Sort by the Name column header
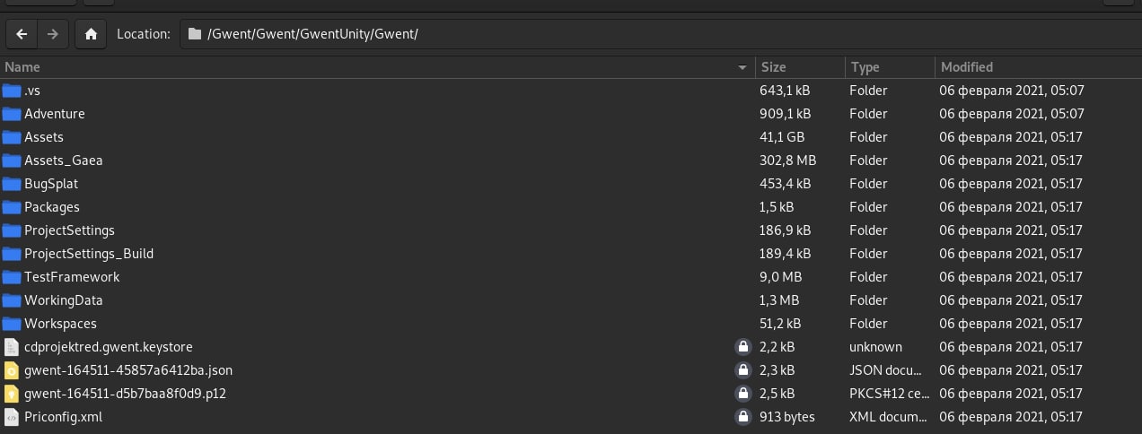This screenshot has height=434, width=1142. pos(377,67)
